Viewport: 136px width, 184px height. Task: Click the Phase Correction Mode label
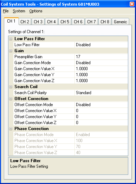click(x=34, y=135)
